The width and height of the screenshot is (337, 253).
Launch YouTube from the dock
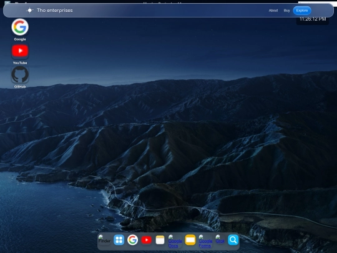pos(147,240)
